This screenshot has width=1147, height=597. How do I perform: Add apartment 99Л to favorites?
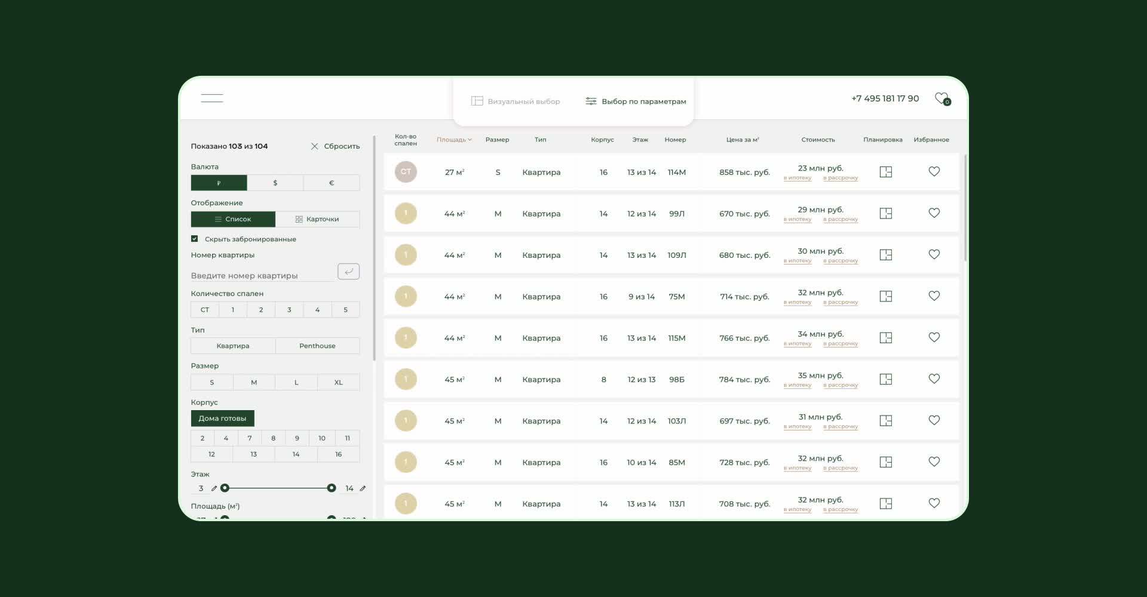(934, 213)
